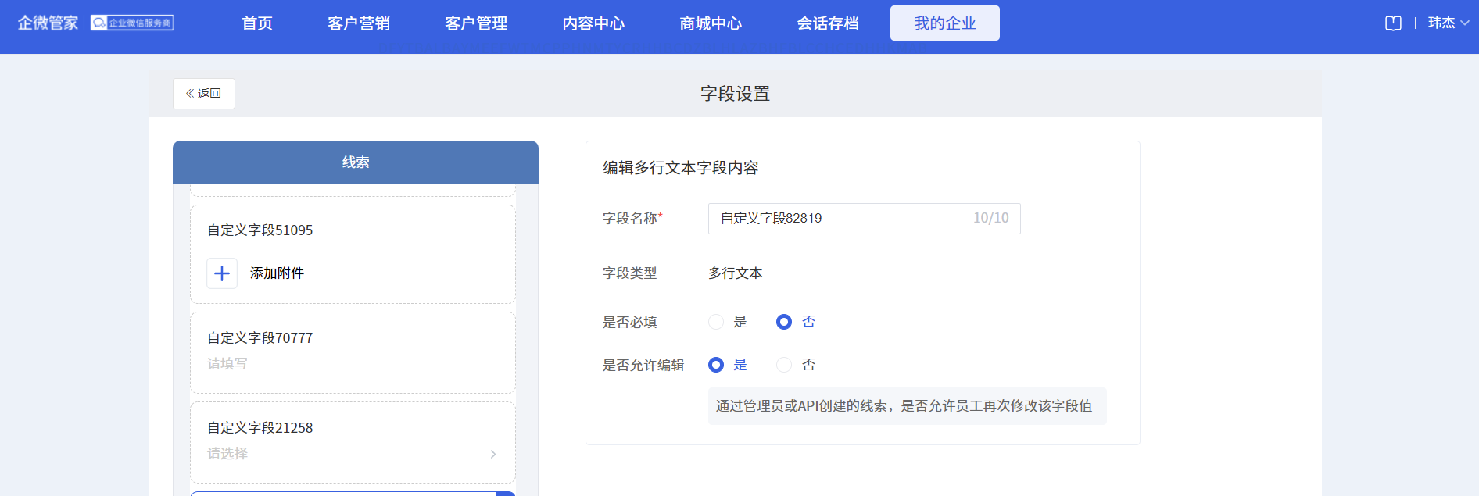
Task: Open 会话存档 section
Action: coord(828,23)
